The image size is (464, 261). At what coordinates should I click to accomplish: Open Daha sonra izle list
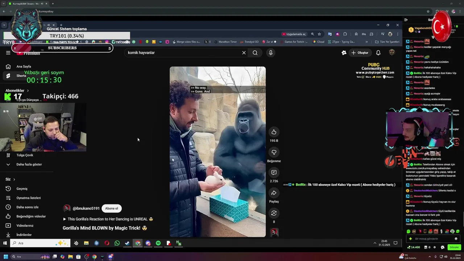(27, 207)
